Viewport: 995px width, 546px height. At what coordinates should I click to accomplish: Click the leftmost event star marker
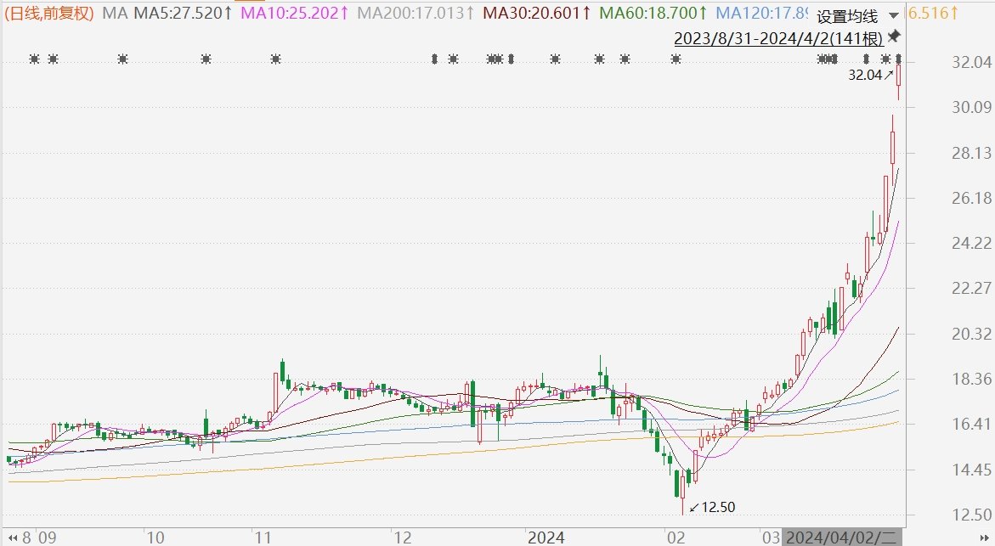pos(34,59)
